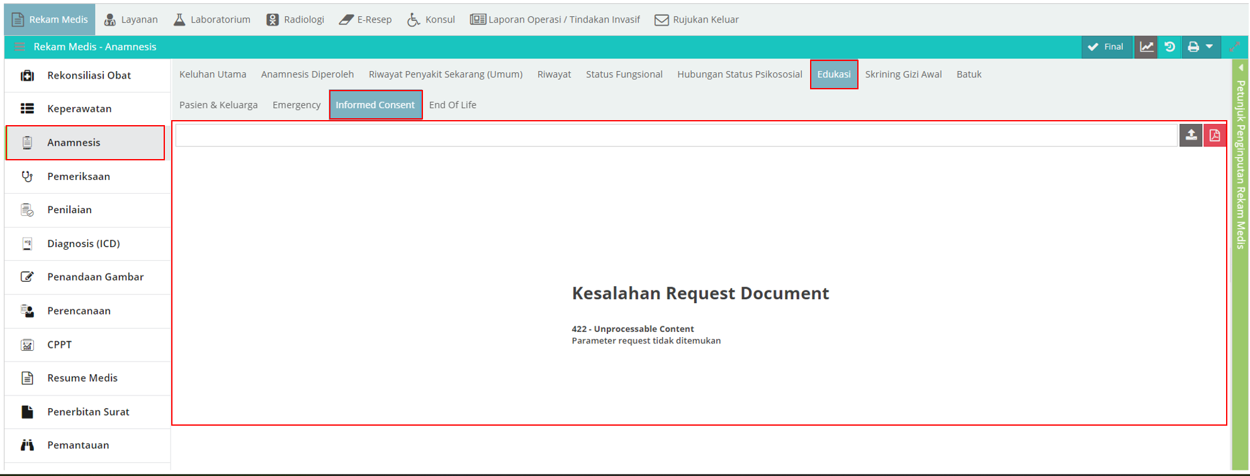
Task: Click the Keperawatan list icon
Action: point(27,109)
